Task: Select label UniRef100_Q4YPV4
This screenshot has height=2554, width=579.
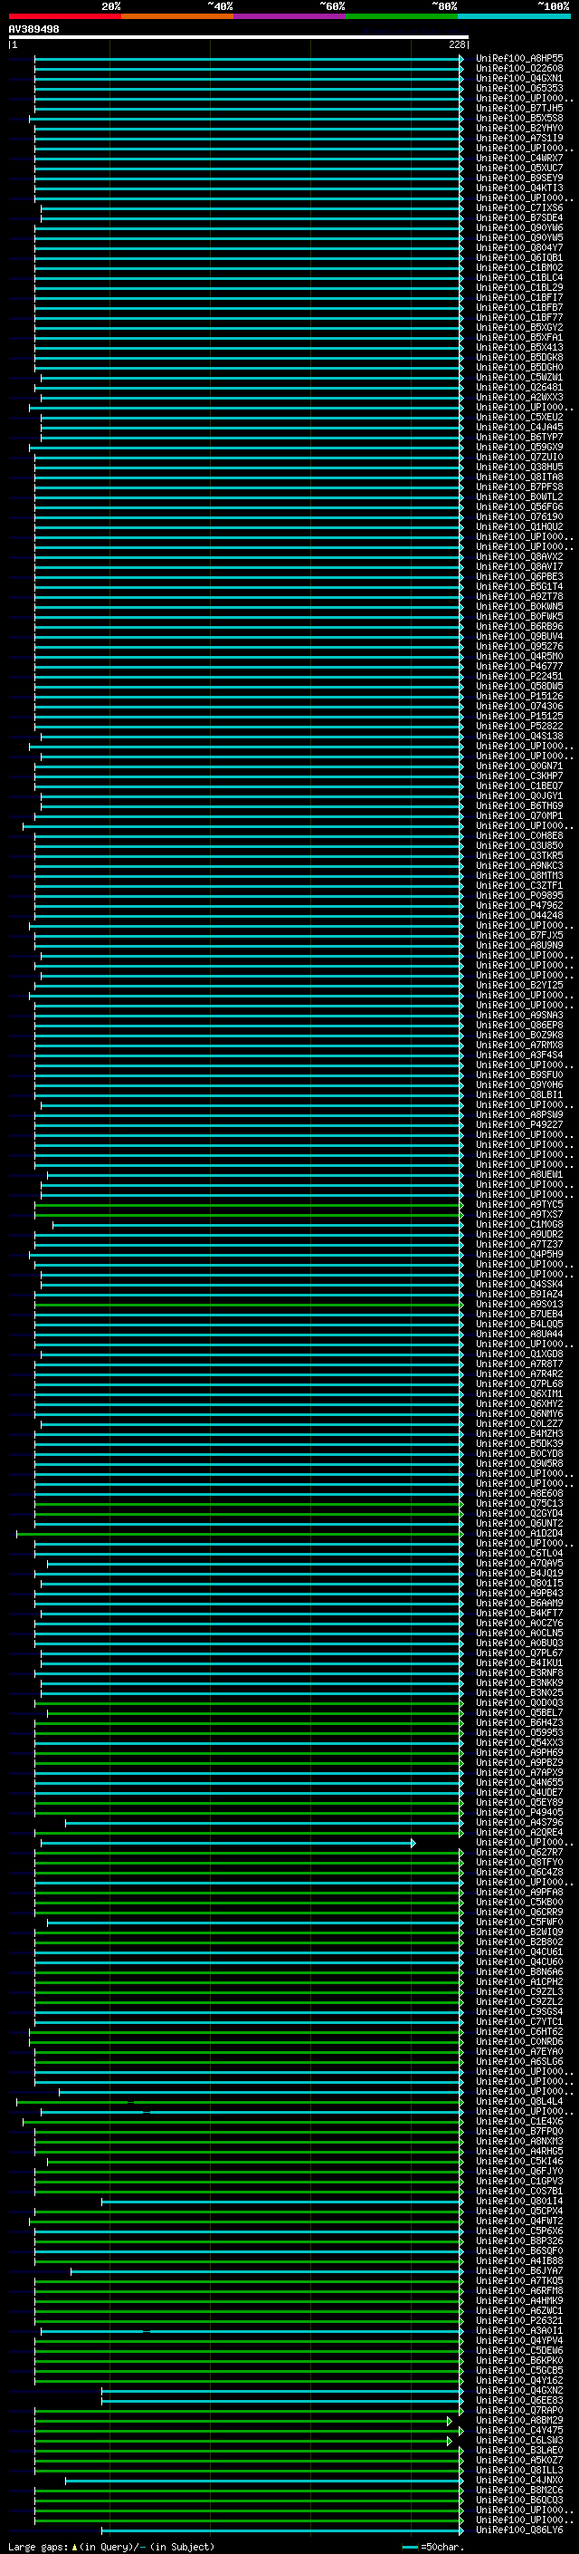Action: (519, 2340)
